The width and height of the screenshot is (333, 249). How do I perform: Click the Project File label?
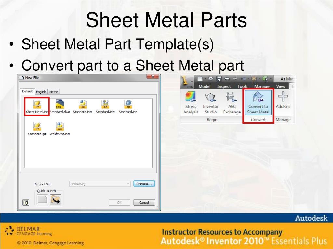point(43,184)
